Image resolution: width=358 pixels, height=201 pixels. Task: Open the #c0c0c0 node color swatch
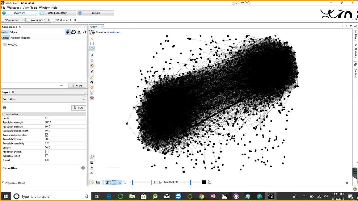(x=5, y=44)
